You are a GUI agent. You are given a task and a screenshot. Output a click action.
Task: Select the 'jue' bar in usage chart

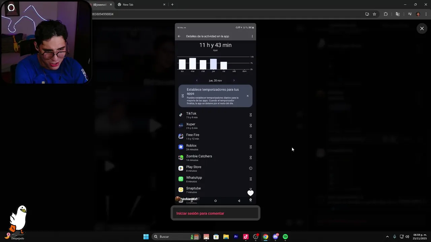pos(213,64)
